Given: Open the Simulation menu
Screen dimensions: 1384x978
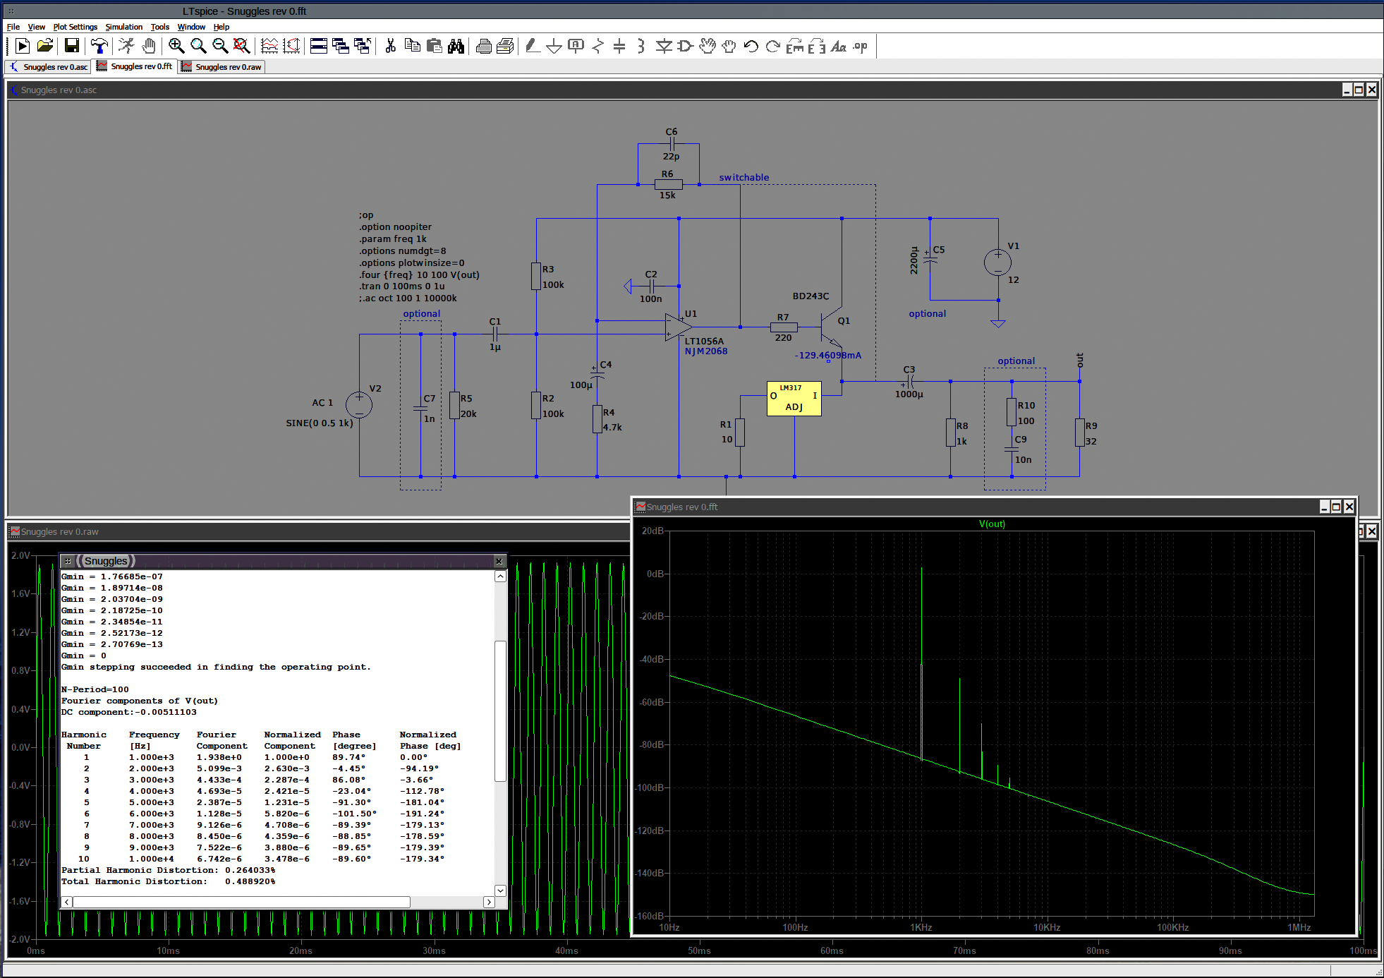Looking at the screenshot, I should point(124,27).
